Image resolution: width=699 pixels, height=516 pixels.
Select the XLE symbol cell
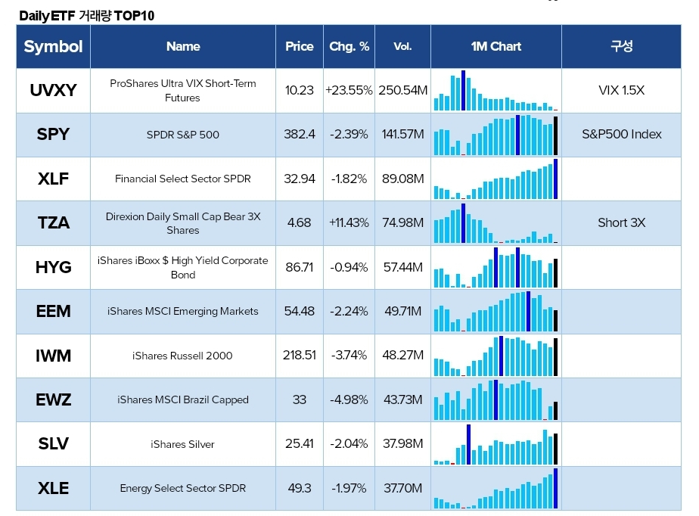(x=53, y=488)
